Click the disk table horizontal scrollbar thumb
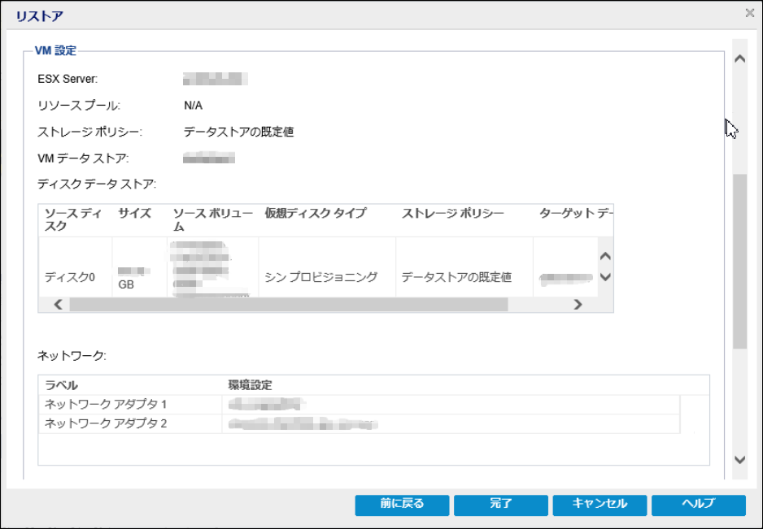763x529 pixels. [288, 305]
